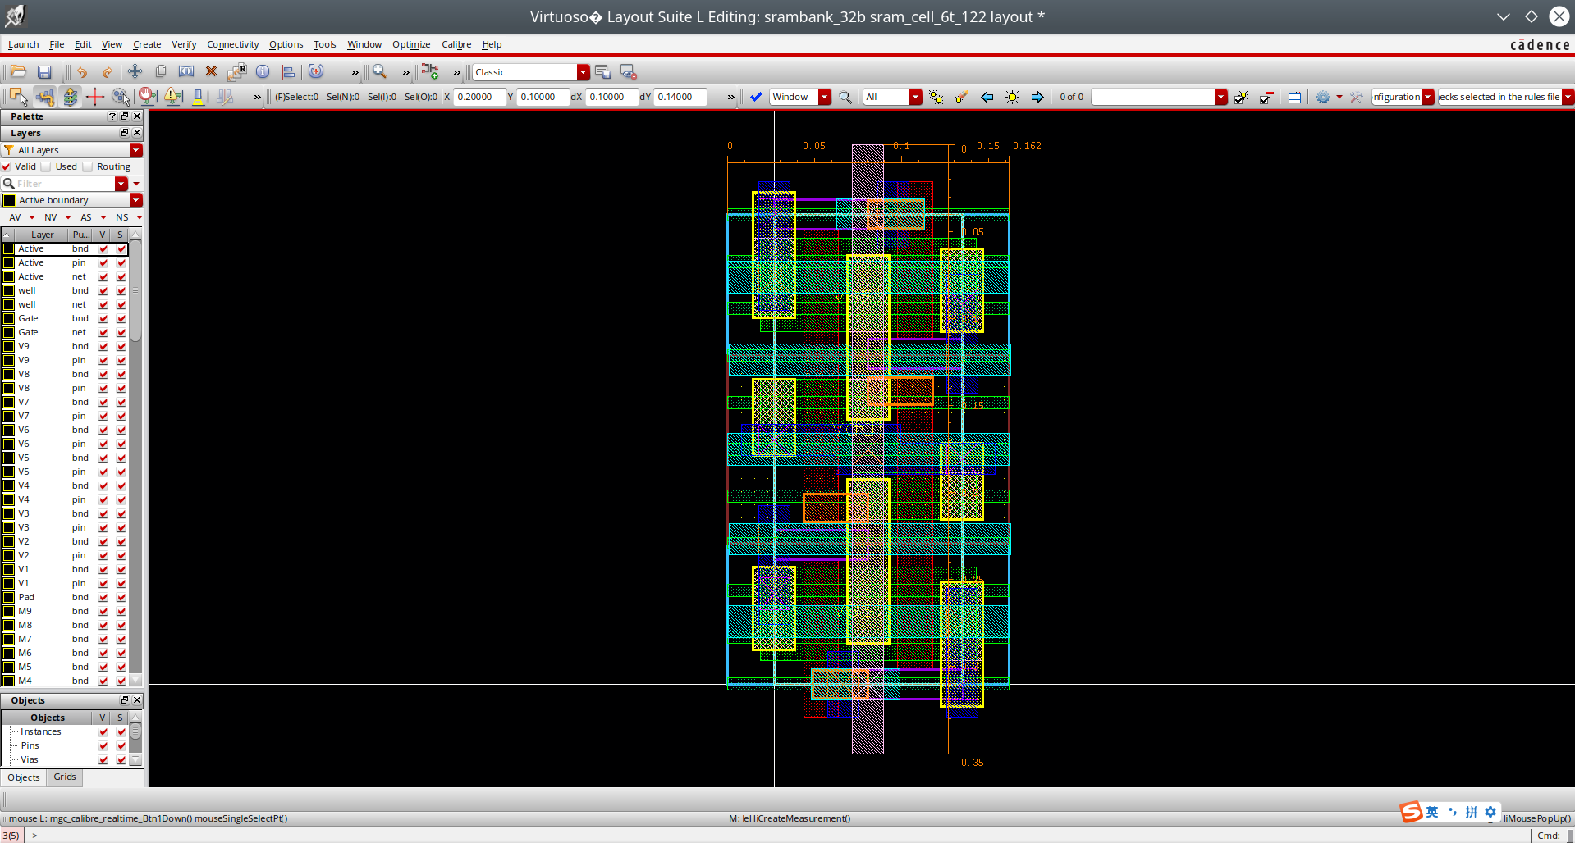1575x843 pixels.
Task: Click the blue checkmark Calibre run icon
Action: (757, 97)
